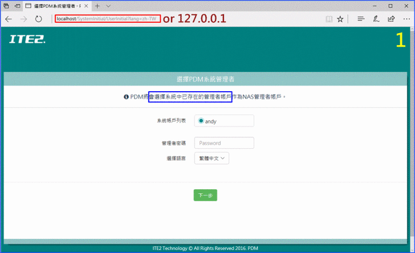Click the browser Back arrow
The width and height of the screenshot is (415, 253).
9,19
